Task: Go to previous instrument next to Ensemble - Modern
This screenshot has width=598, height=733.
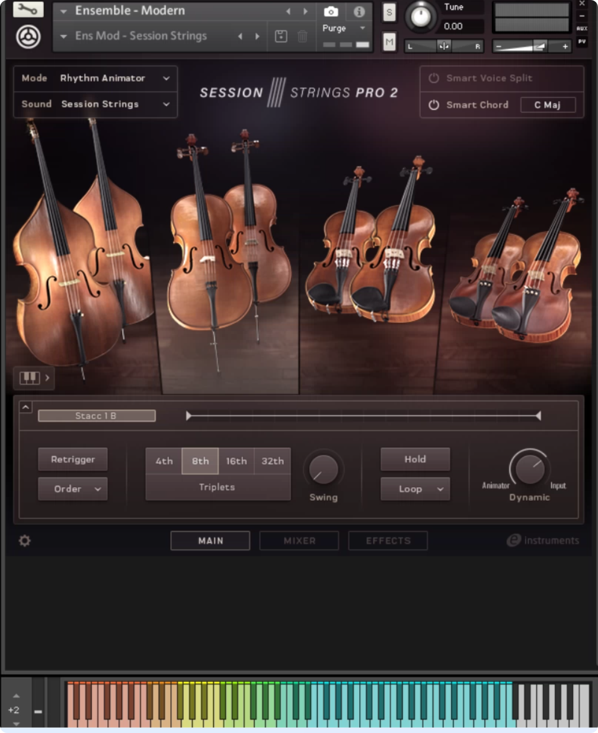Action: pos(289,11)
